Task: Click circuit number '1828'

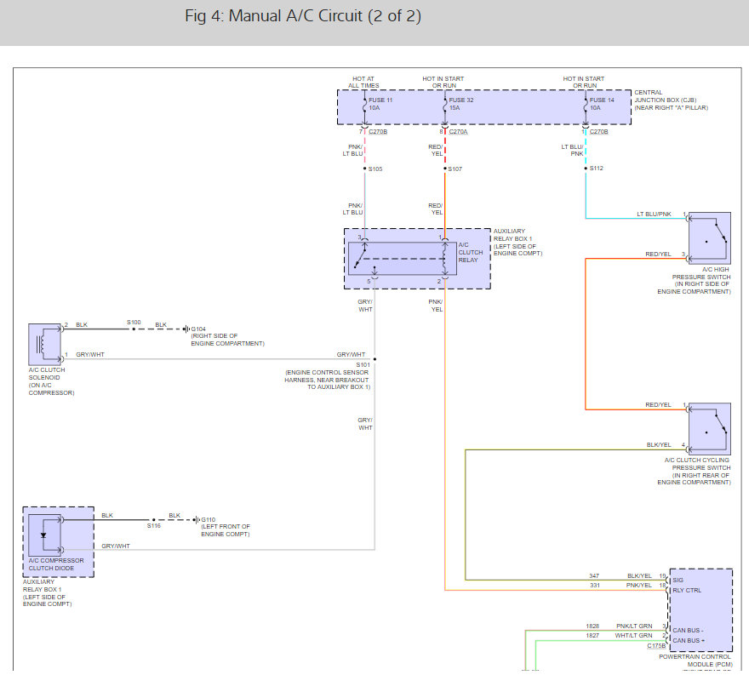Action: point(592,626)
